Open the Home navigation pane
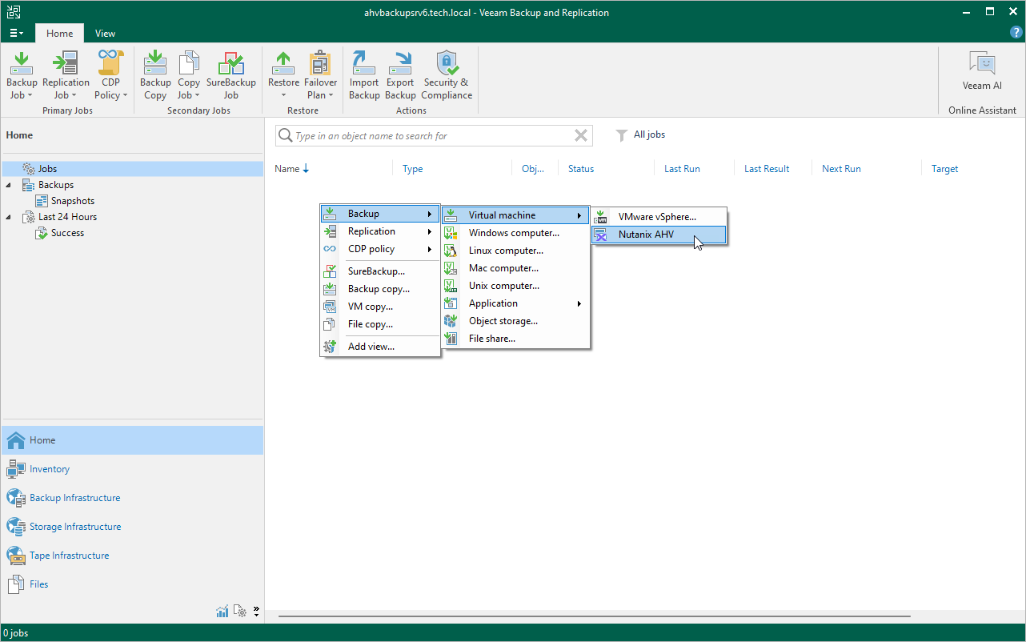The width and height of the screenshot is (1026, 642). pos(132,440)
